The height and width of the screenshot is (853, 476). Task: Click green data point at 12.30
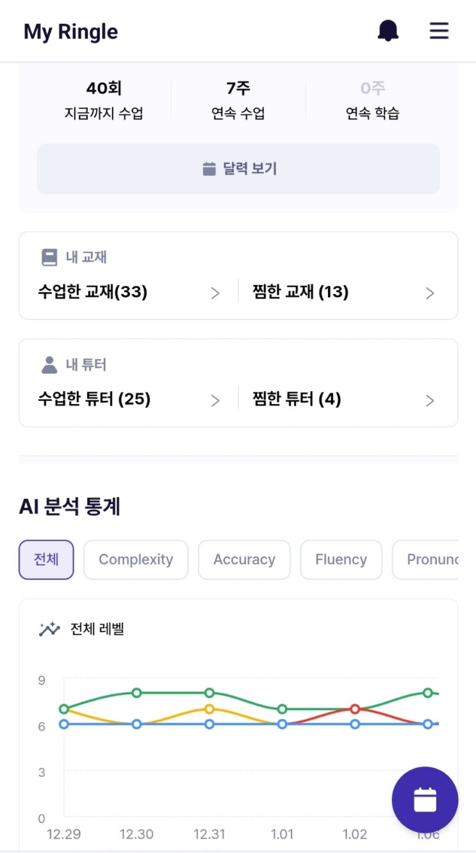click(136, 693)
